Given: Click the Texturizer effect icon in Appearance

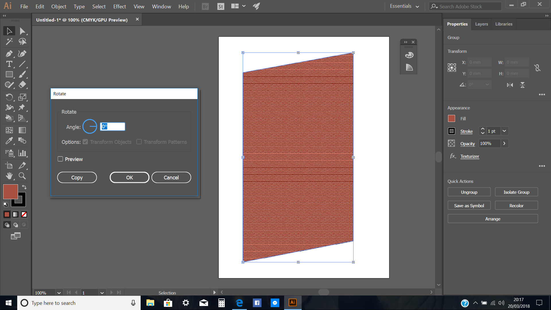Looking at the screenshot, I should tap(453, 156).
